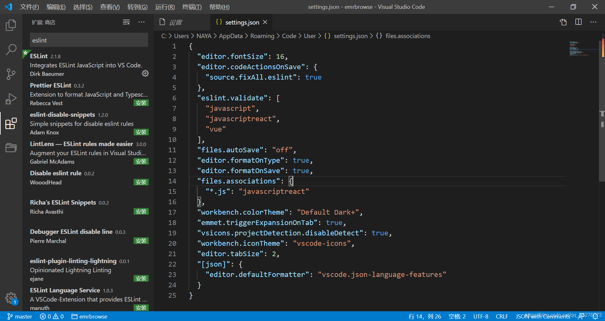Split the editor to the right

579,22
